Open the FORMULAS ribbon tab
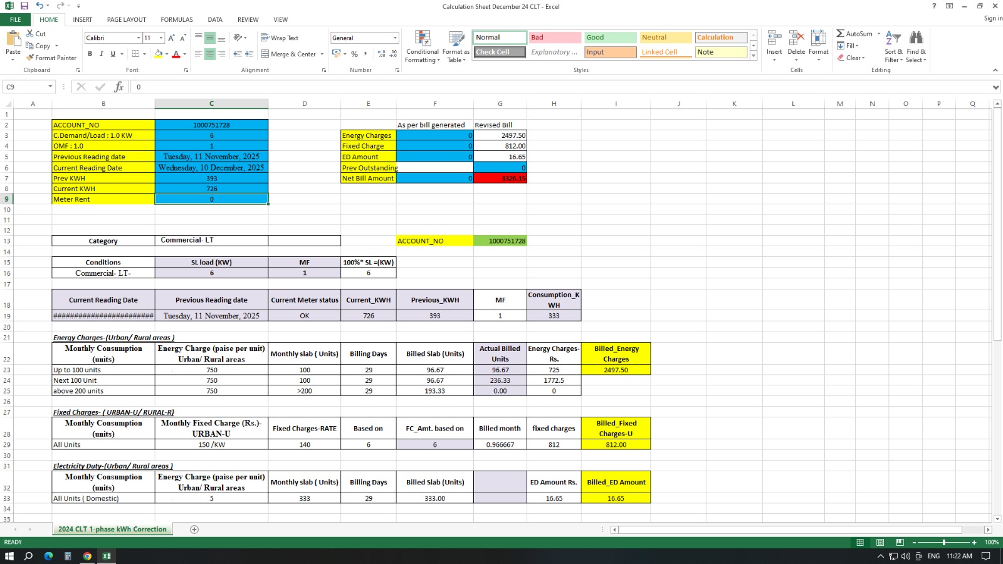Screen dimensions: 1003x564 [176, 19]
